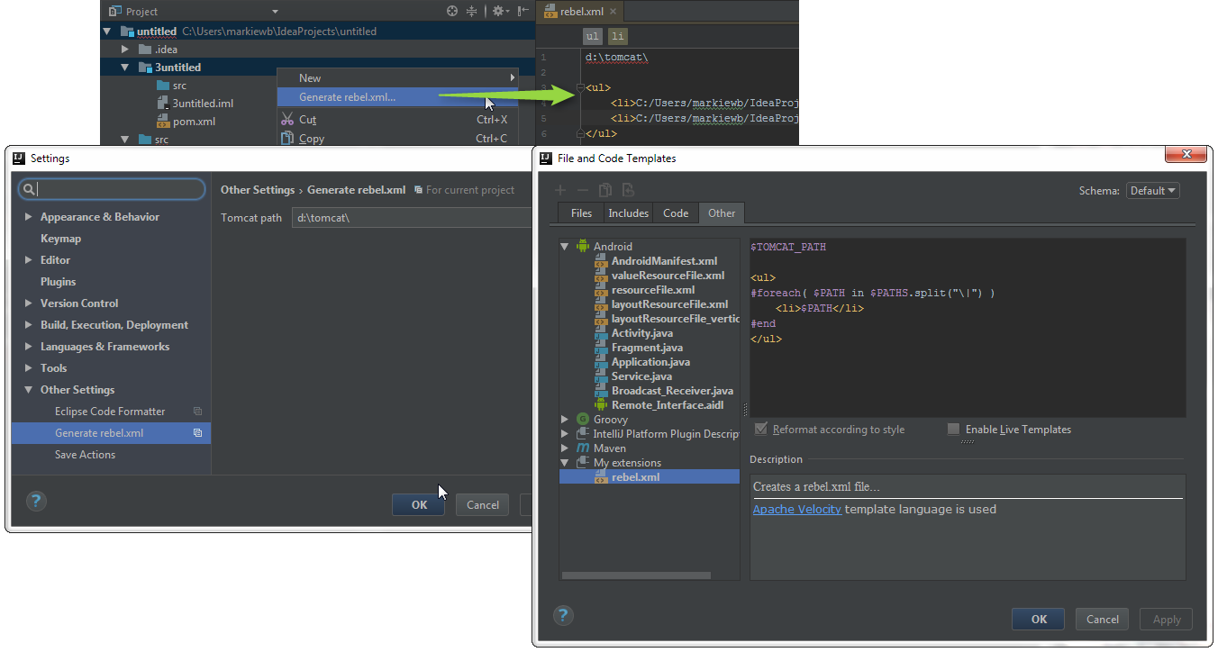Image resolution: width=1218 pixels, height=652 pixels.
Task: Open the Schema Default dropdown
Action: 1152,190
